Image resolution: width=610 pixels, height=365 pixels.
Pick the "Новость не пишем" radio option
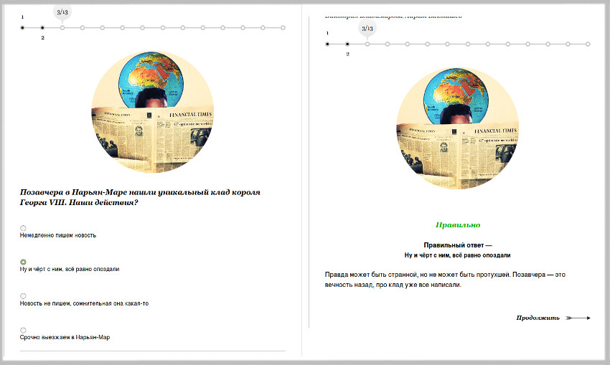23,295
